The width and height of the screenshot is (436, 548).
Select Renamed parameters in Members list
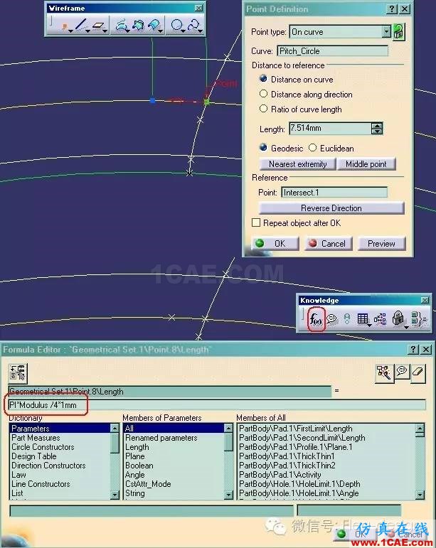point(174,438)
